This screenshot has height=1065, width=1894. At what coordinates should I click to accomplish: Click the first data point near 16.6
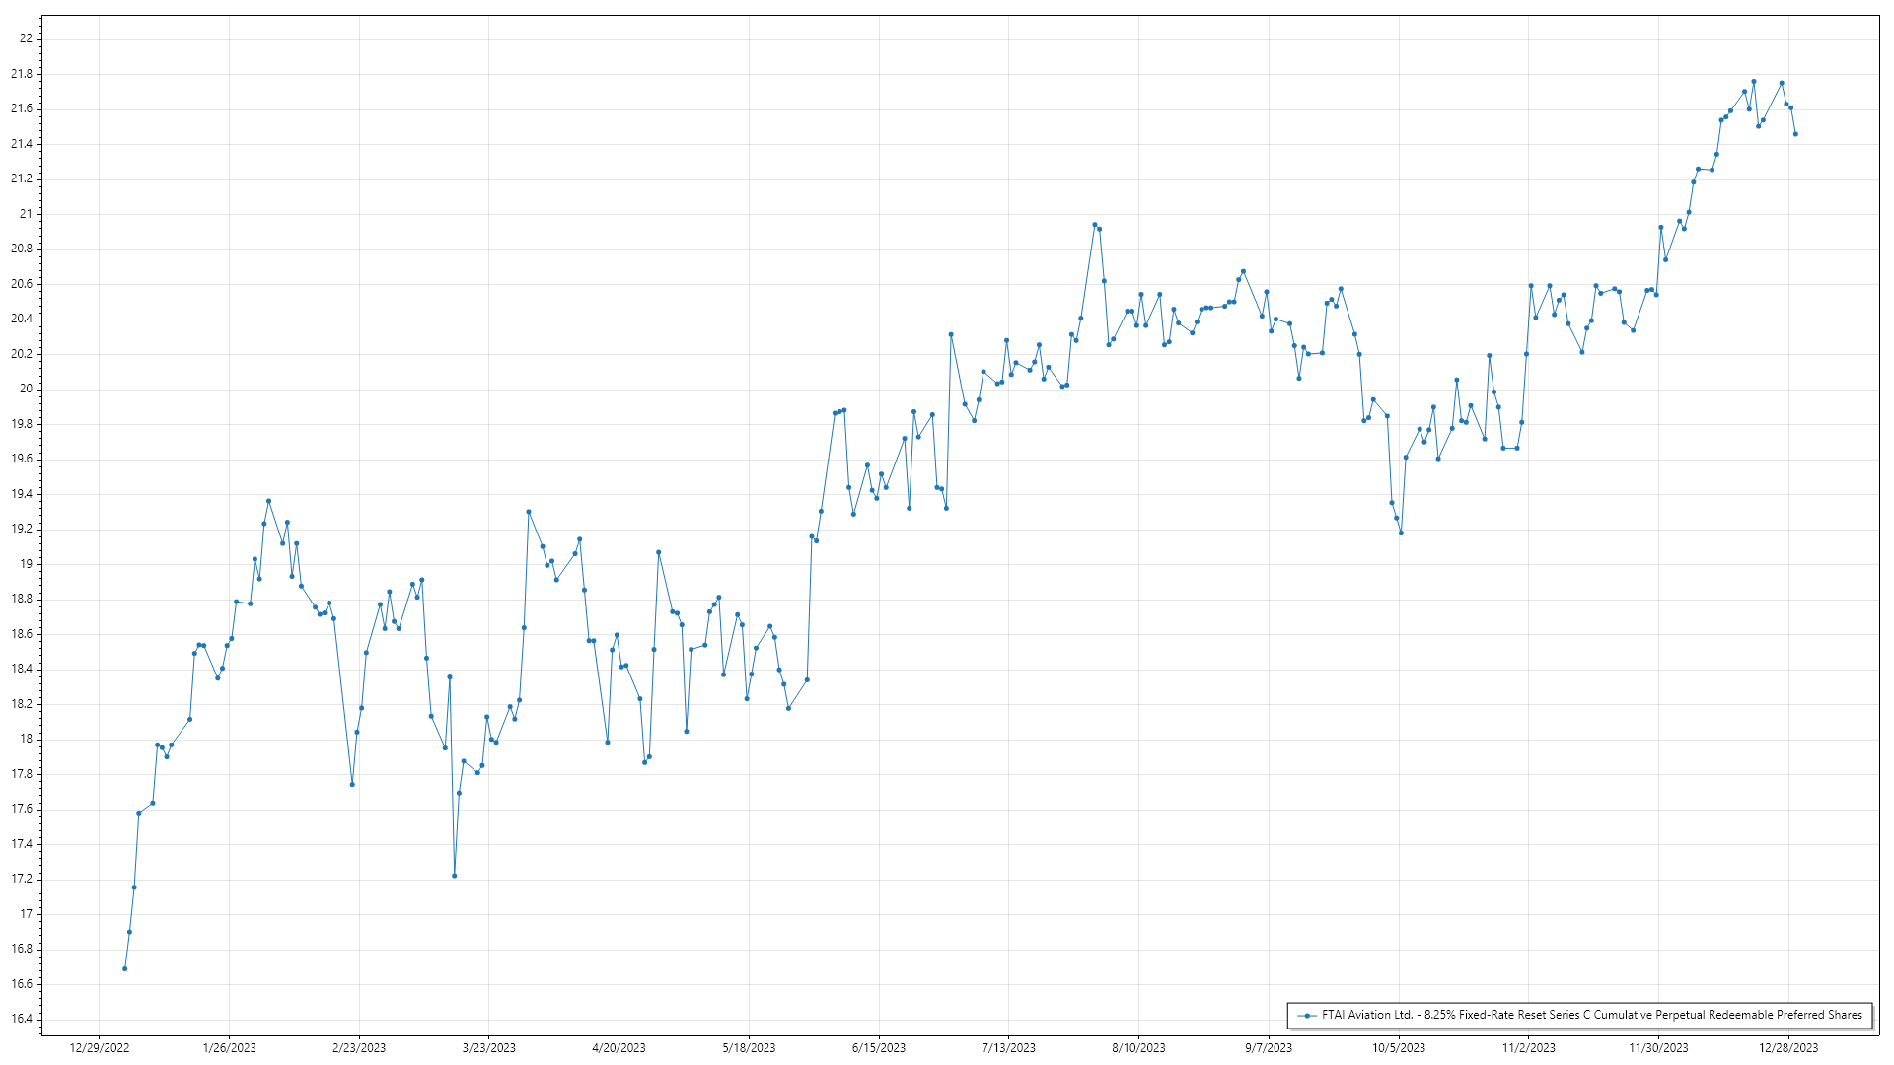pos(124,969)
